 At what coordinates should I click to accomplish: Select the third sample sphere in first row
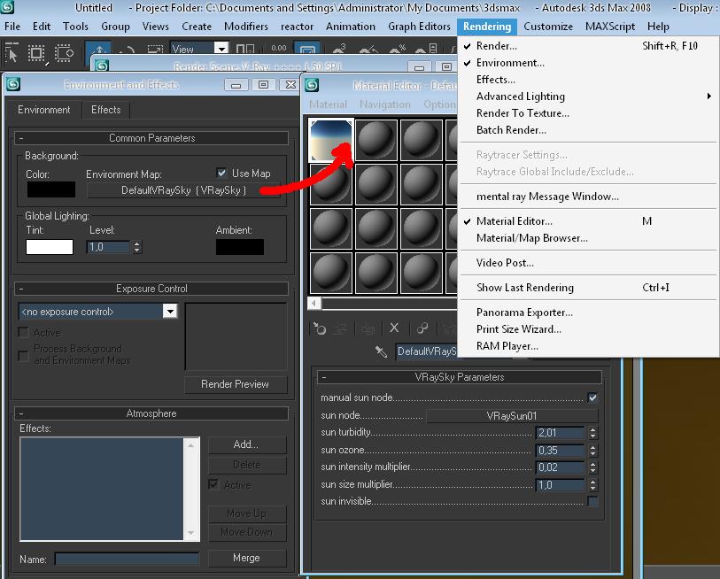click(421, 140)
